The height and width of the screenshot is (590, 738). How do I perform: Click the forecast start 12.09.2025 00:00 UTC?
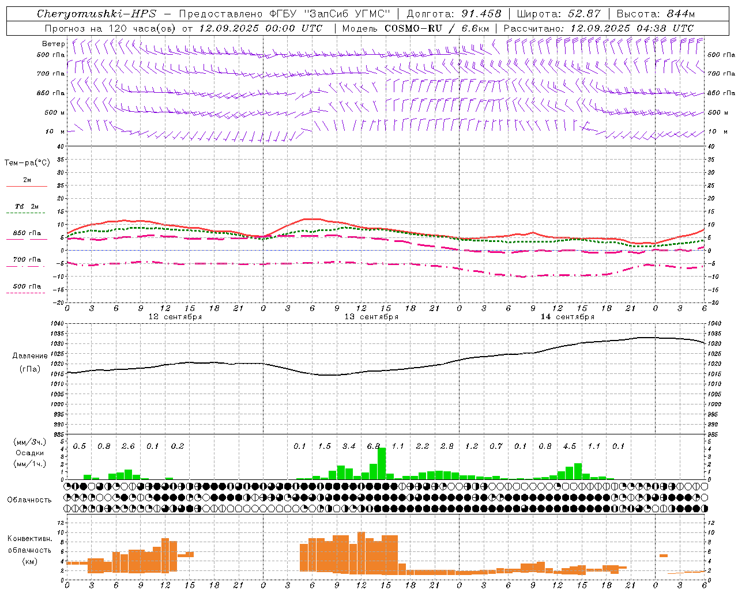click(x=261, y=28)
